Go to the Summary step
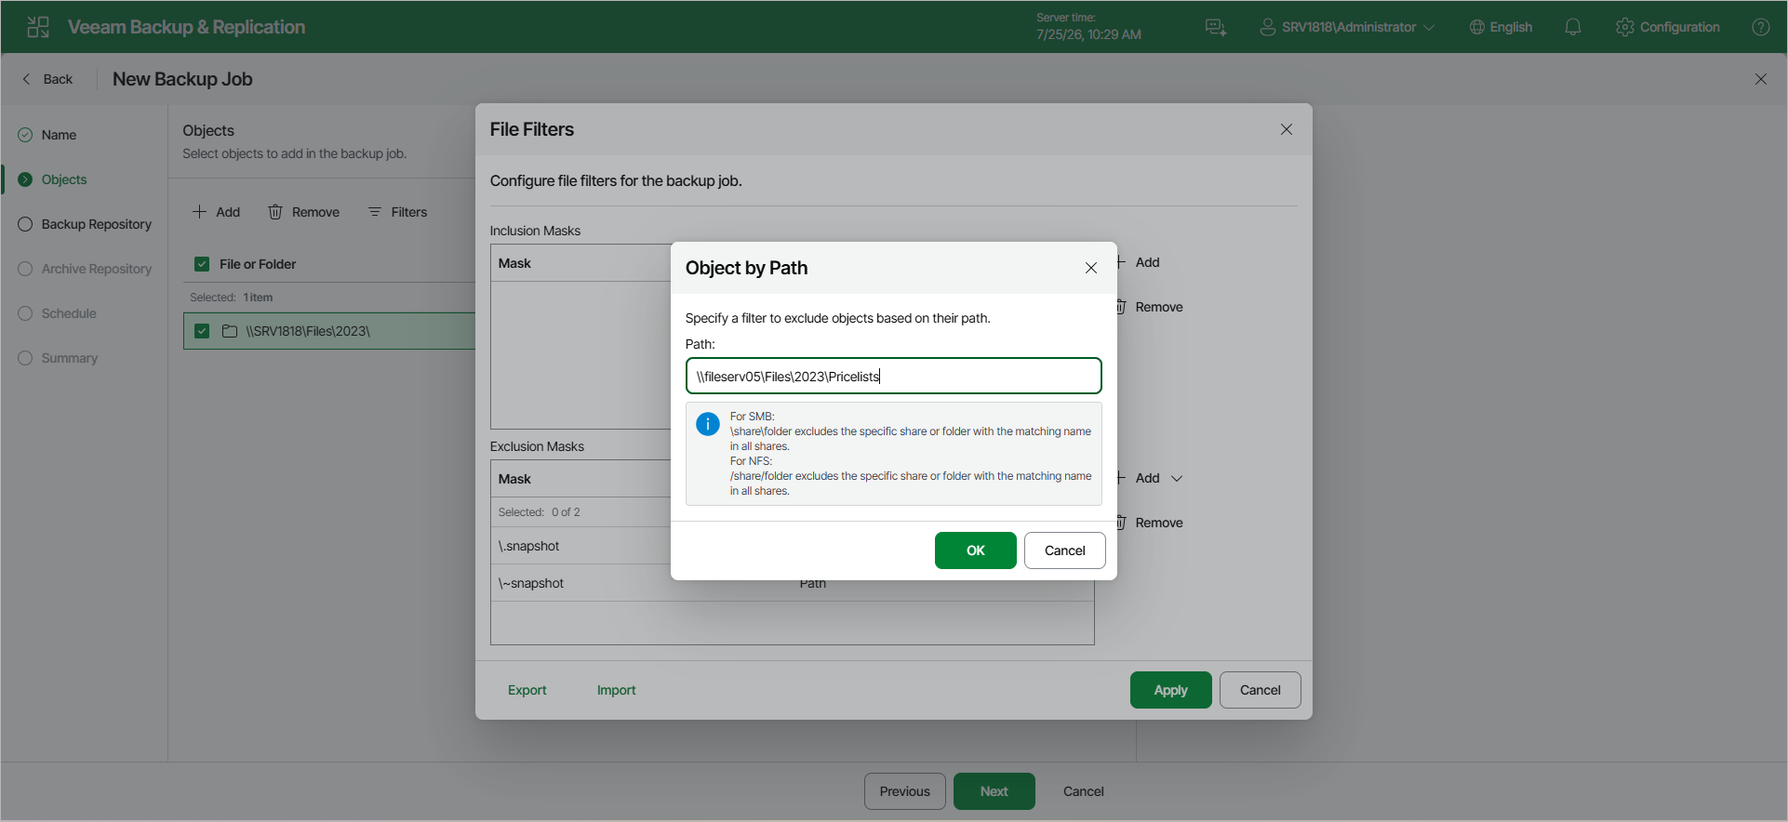The width and height of the screenshot is (1788, 822). tap(69, 358)
